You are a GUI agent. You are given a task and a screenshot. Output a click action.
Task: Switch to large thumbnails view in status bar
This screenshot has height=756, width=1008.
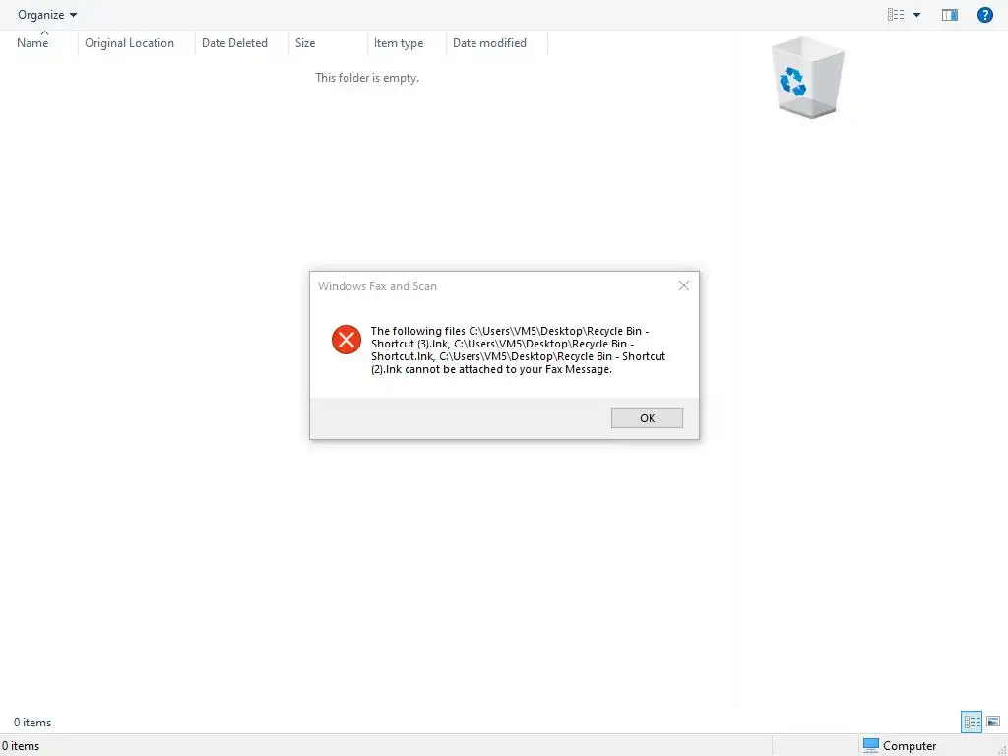pos(992,722)
